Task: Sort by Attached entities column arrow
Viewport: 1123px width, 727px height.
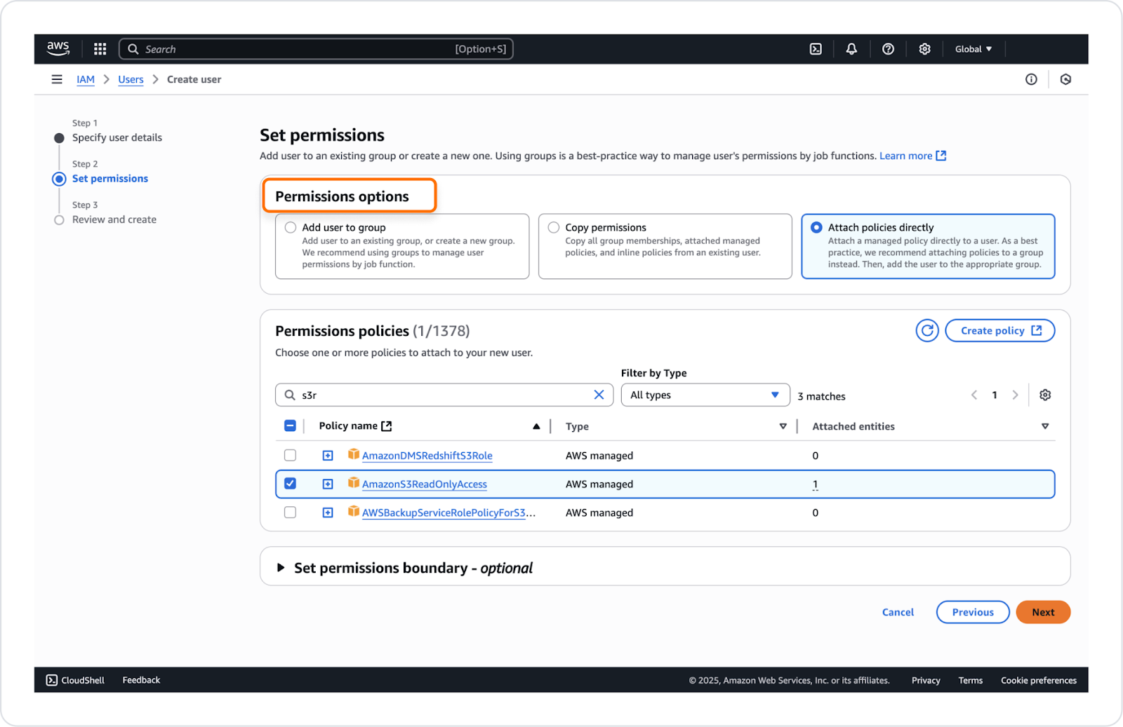Action: (x=1045, y=426)
